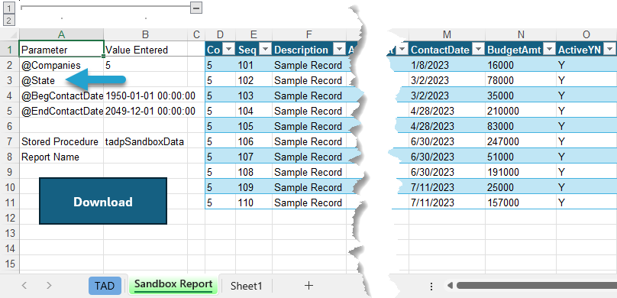Open the ContactDate filter dropdown
Screen dimensions: 617x298
tap(478, 50)
